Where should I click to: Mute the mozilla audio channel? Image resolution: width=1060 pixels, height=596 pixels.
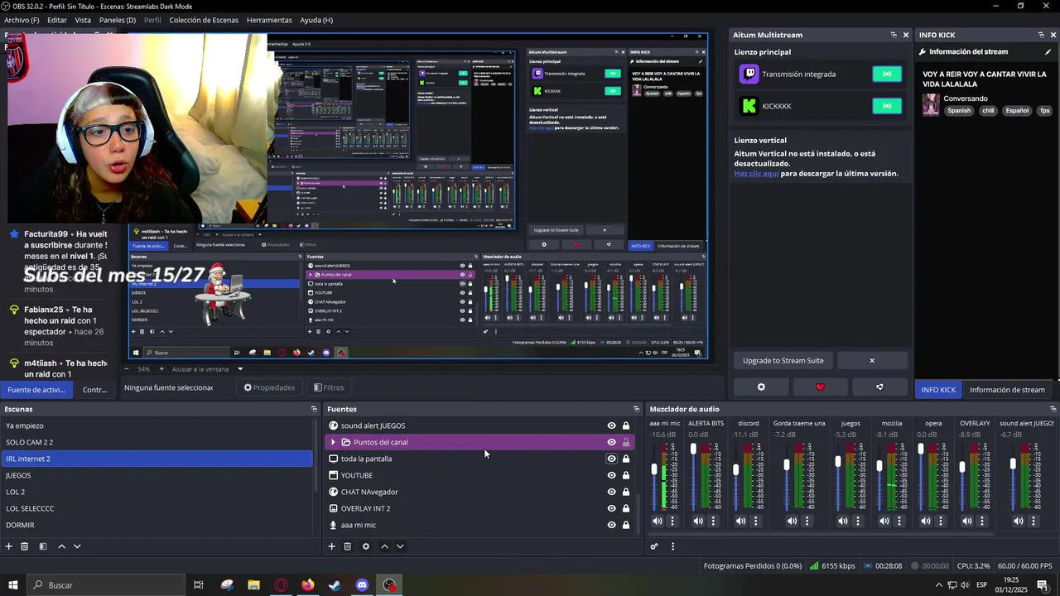pos(884,521)
